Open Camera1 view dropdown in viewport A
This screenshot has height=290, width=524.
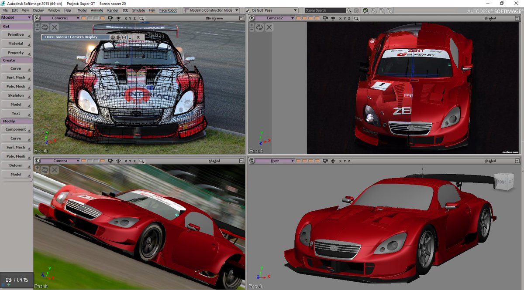60,18
